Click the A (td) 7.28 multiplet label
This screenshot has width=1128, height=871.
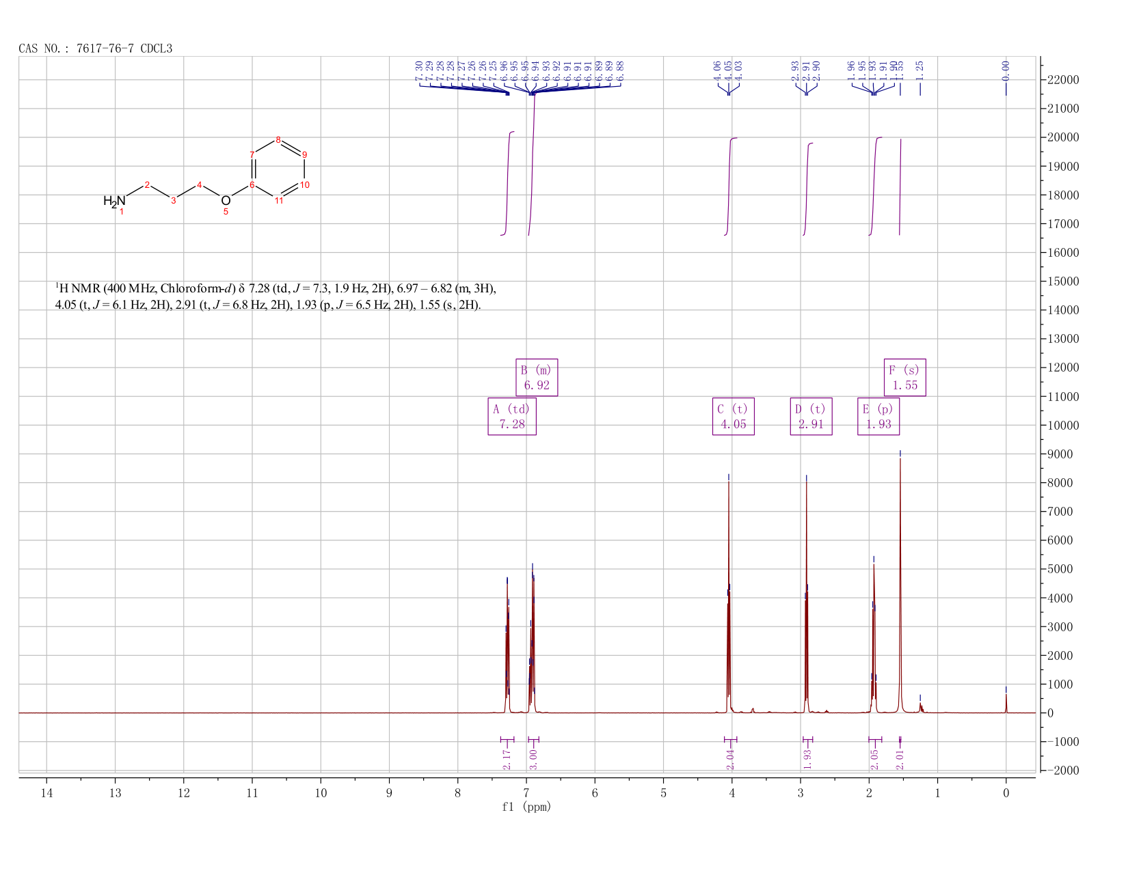coord(512,416)
